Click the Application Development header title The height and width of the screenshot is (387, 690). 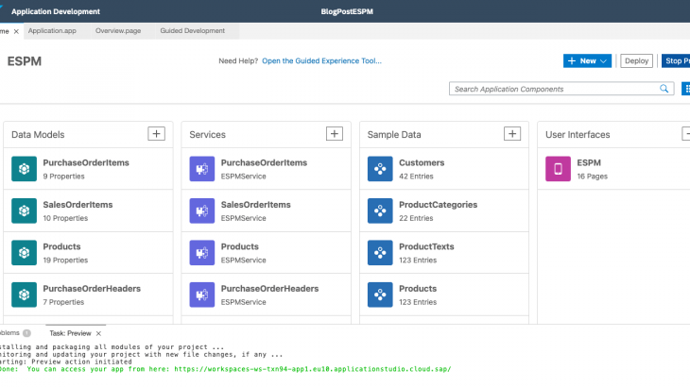click(56, 11)
